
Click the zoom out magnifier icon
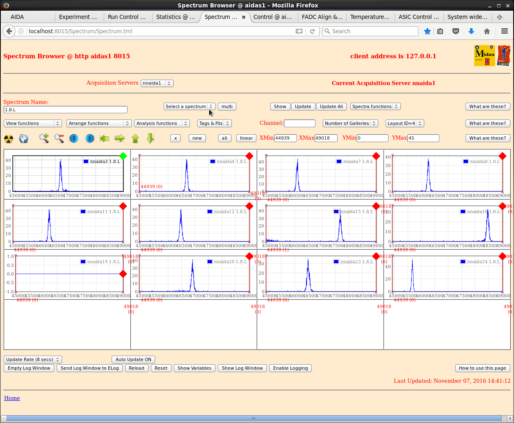point(59,138)
